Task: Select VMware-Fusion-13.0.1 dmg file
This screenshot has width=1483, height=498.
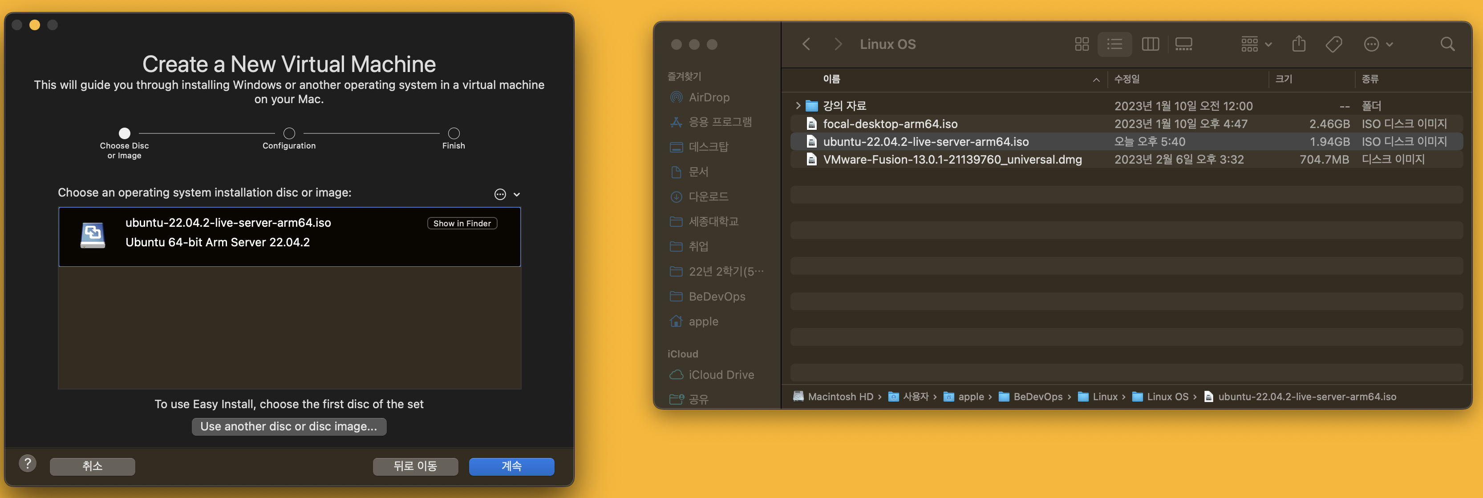Action: (1126, 159)
